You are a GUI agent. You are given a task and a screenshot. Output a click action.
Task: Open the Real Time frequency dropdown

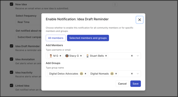[28, 22]
